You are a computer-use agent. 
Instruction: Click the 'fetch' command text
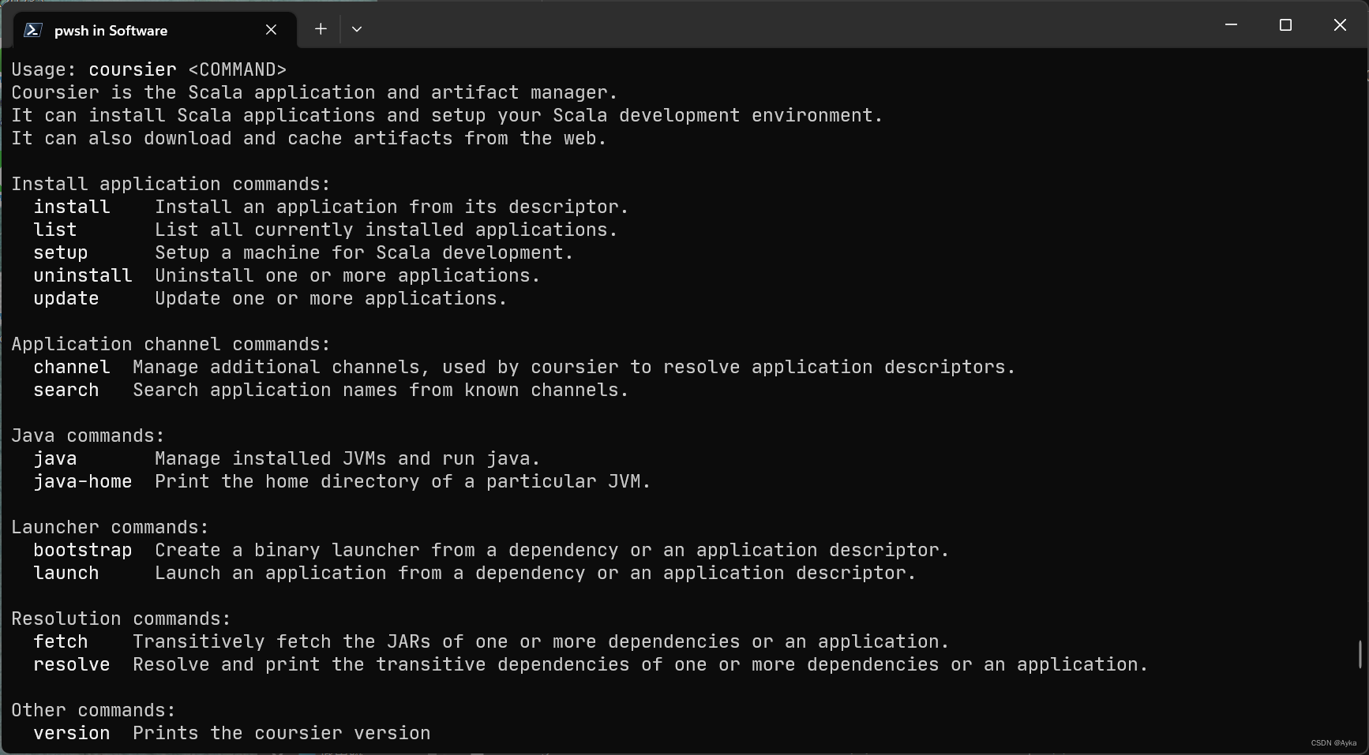pyautogui.click(x=61, y=641)
